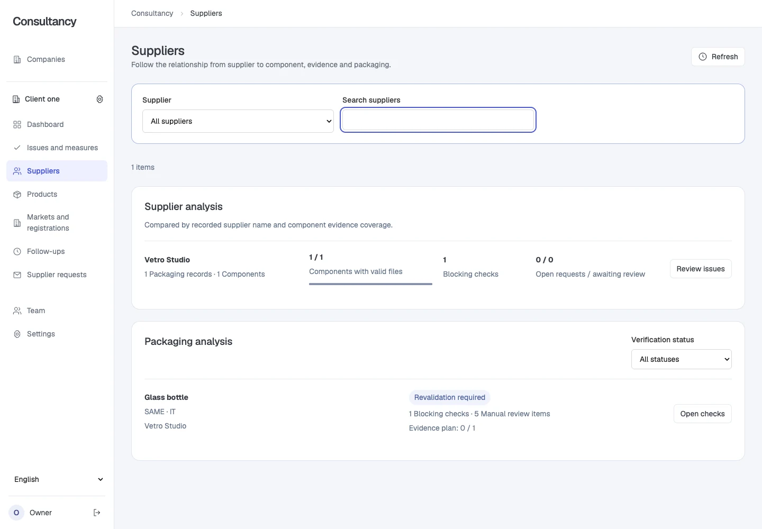
Task: Open Supplier requests page
Action: click(57, 275)
